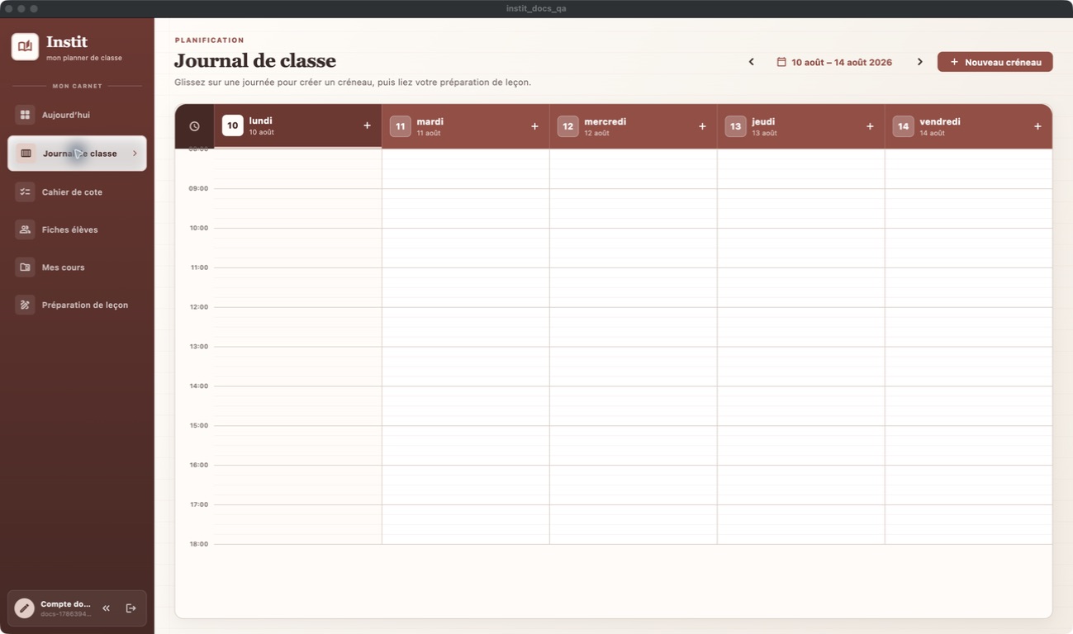Select the mardi 11 août column header
The height and width of the screenshot is (634, 1073).
coord(466,126)
